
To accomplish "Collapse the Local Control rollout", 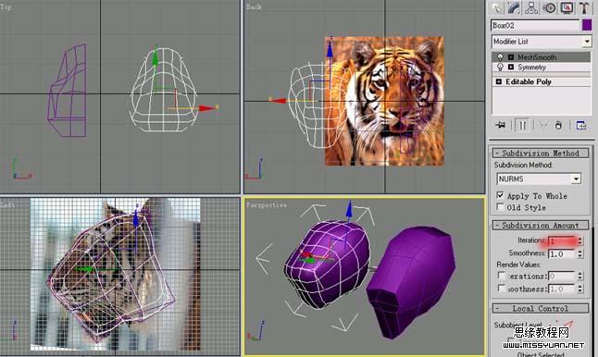I will [540, 308].
